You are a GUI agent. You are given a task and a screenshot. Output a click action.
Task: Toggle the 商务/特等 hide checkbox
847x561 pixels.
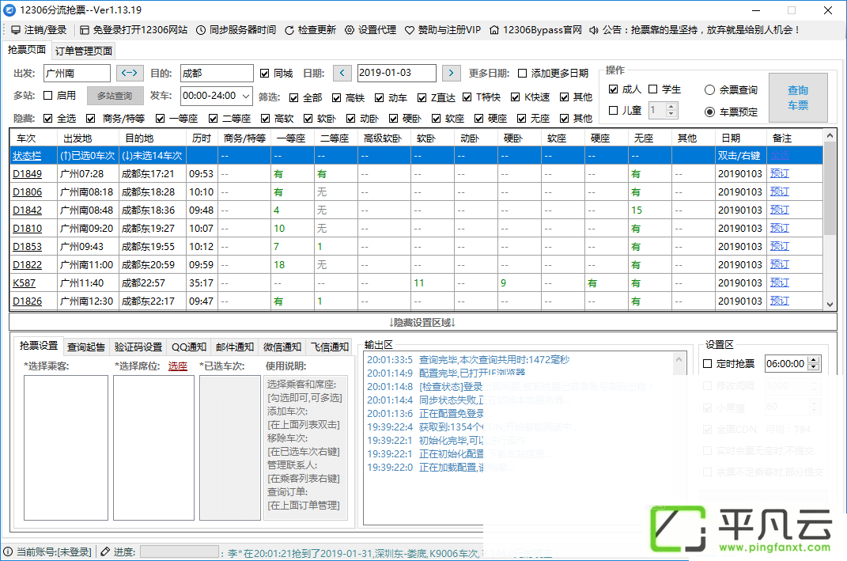coord(91,119)
